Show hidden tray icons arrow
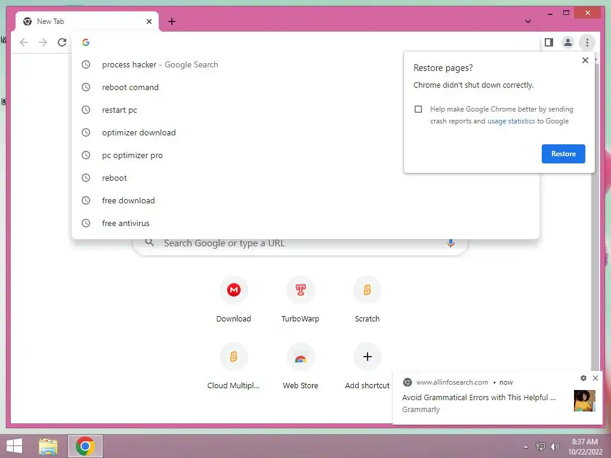This screenshot has width=611, height=458. pyautogui.click(x=526, y=446)
